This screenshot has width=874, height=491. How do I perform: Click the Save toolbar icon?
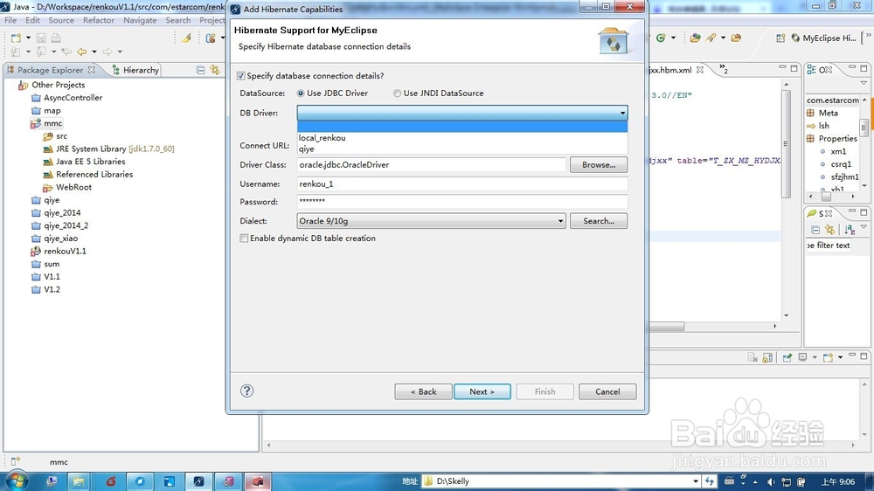(41, 38)
